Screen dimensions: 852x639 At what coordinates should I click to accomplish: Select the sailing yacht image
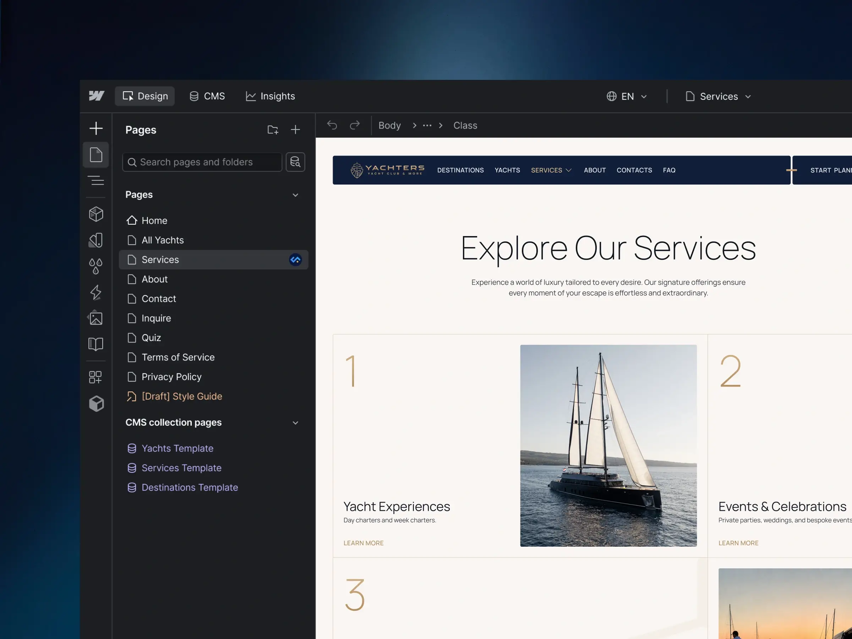(x=608, y=446)
